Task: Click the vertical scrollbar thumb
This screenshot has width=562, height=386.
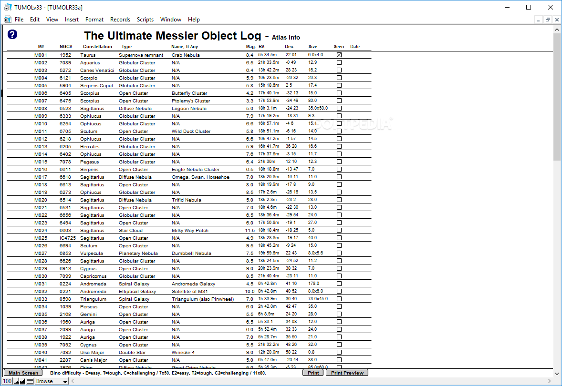Action: coord(557,97)
